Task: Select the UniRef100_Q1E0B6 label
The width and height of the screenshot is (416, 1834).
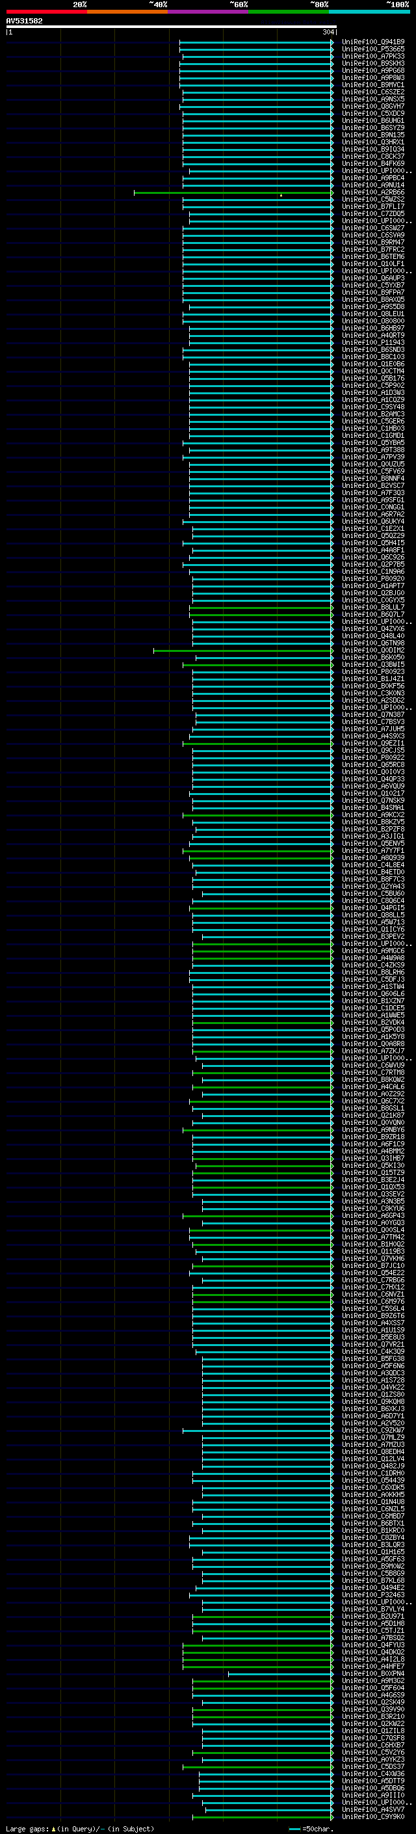Action: coord(372,364)
